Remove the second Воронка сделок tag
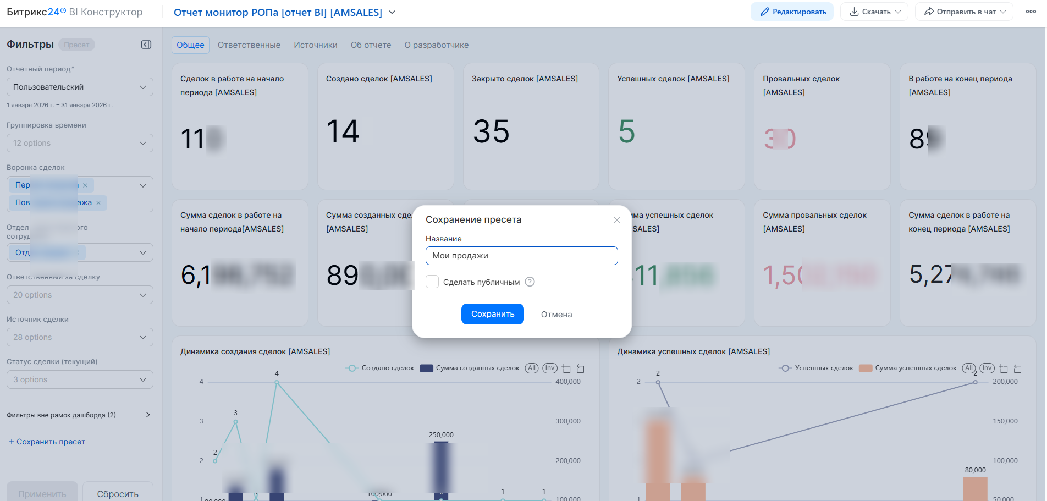The image size is (1047, 501). 98,203
